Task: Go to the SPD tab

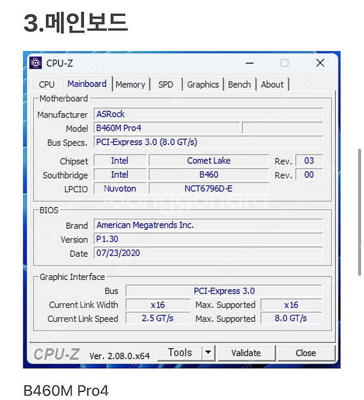Action: point(166,84)
